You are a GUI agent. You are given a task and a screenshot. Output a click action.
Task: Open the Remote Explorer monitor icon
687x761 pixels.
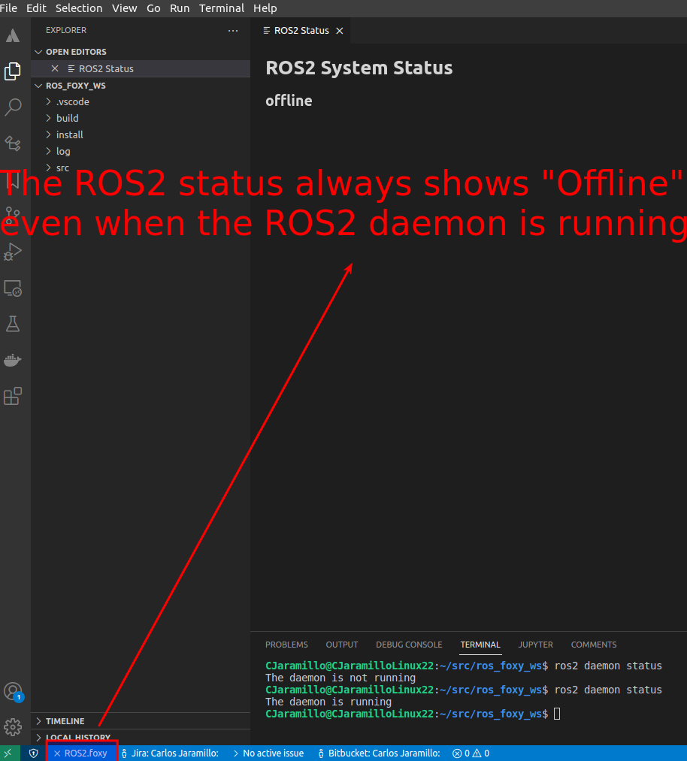[13, 288]
